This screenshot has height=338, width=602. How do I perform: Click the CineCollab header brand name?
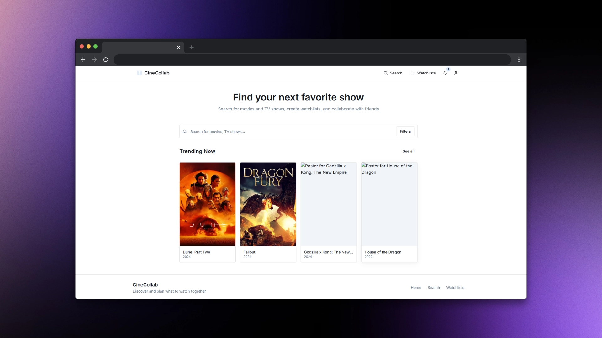click(157, 73)
